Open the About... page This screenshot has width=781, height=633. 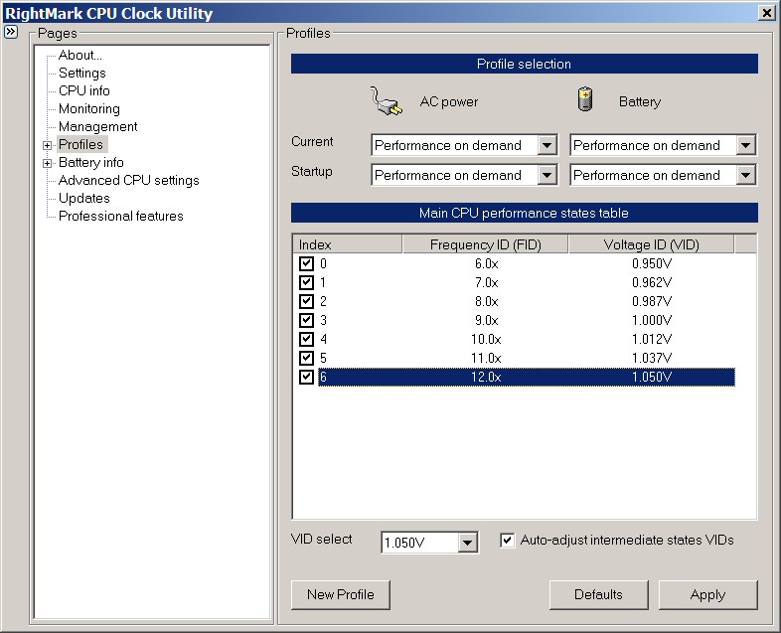80,55
